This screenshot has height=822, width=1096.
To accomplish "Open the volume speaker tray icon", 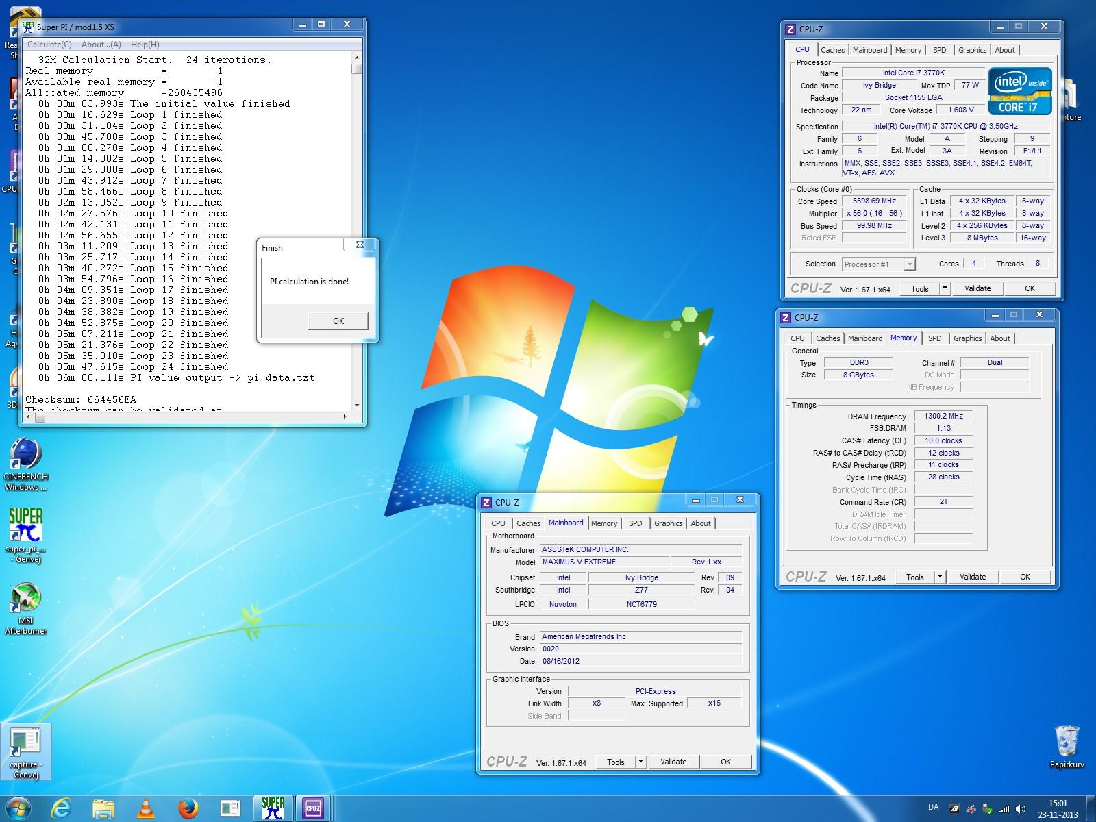I will click(x=1021, y=809).
